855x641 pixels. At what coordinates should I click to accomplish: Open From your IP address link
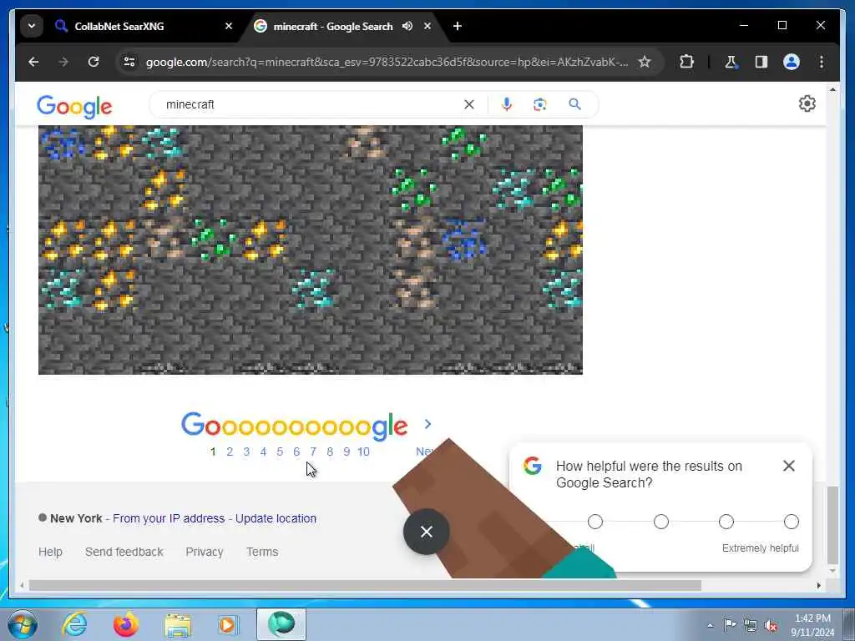tap(169, 518)
